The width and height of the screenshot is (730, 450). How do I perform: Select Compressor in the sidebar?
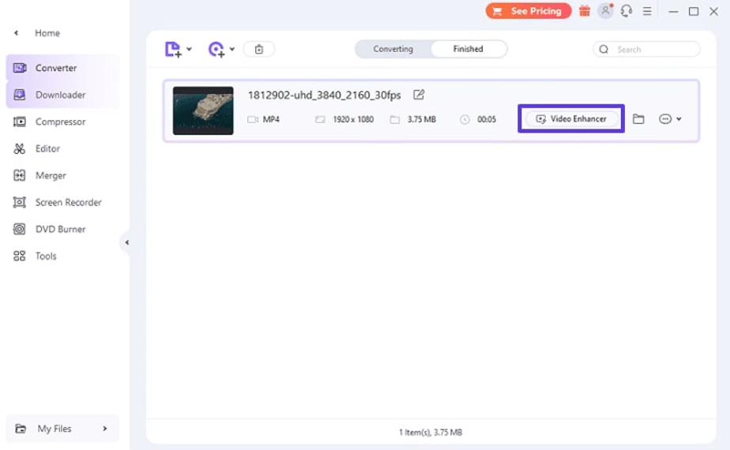coord(62,122)
